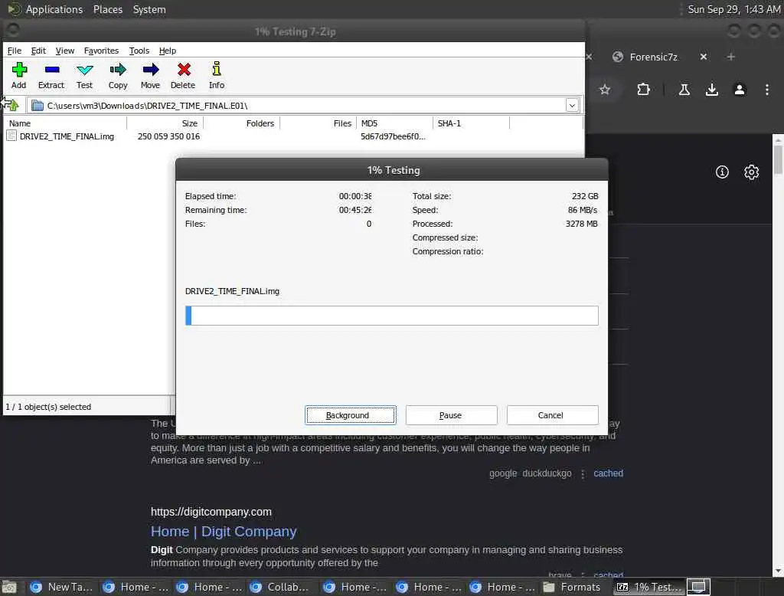This screenshot has width=784, height=596.
Task: Open the page settings gear icon
Action: 752,172
